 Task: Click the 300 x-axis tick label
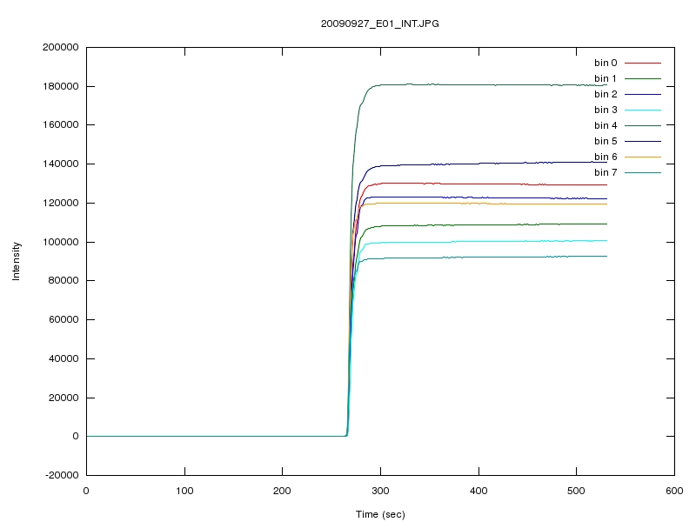(x=380, y=491)
